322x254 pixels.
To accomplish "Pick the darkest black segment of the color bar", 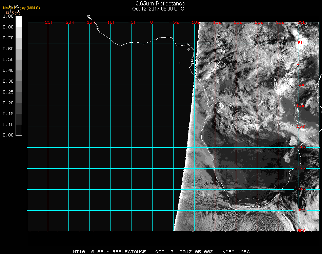I will [19, 130].
